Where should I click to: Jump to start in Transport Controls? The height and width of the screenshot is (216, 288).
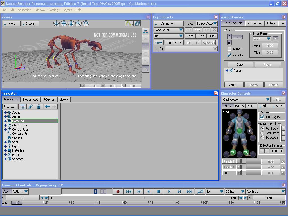coord(129,191)
